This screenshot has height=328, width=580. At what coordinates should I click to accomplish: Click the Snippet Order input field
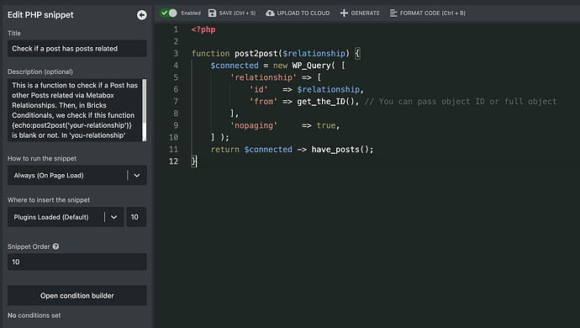point(77,262)
